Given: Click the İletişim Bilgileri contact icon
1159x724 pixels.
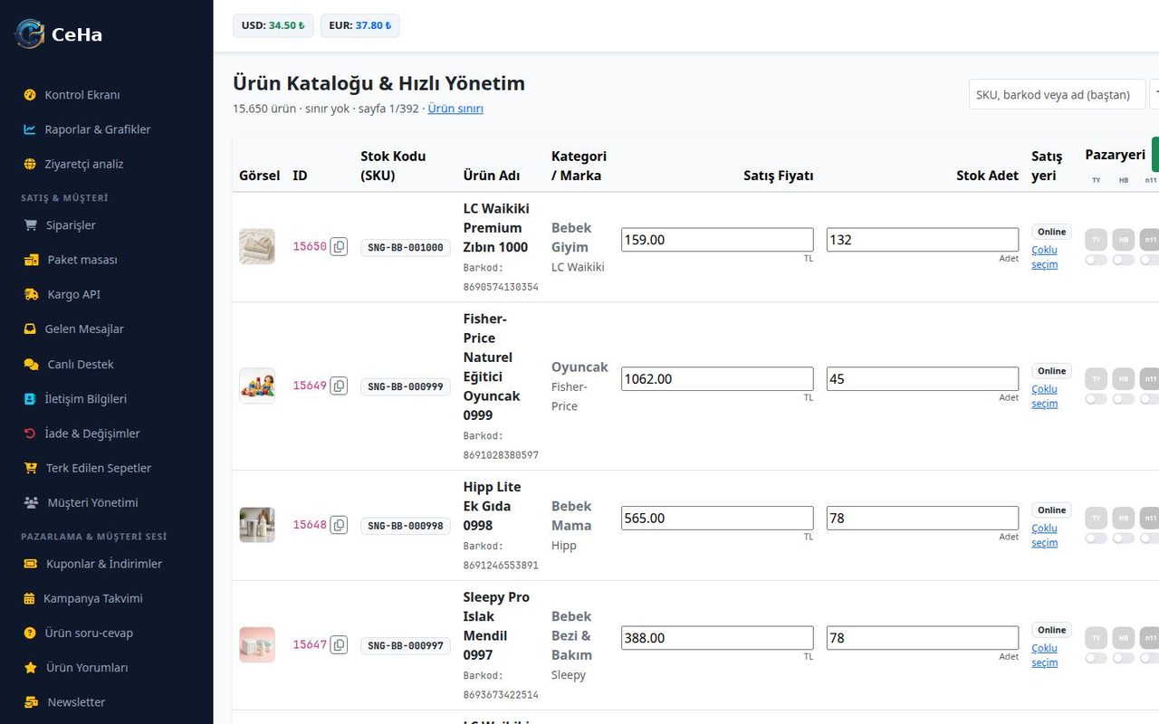Looking at the screenshot, I should 30,398.
